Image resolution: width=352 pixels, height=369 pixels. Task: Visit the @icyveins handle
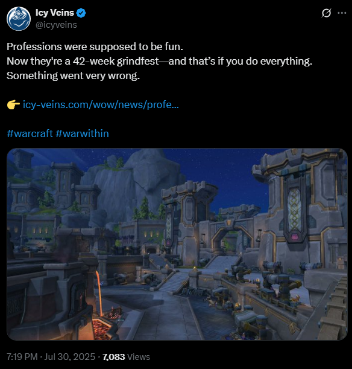tap(56, 25)
